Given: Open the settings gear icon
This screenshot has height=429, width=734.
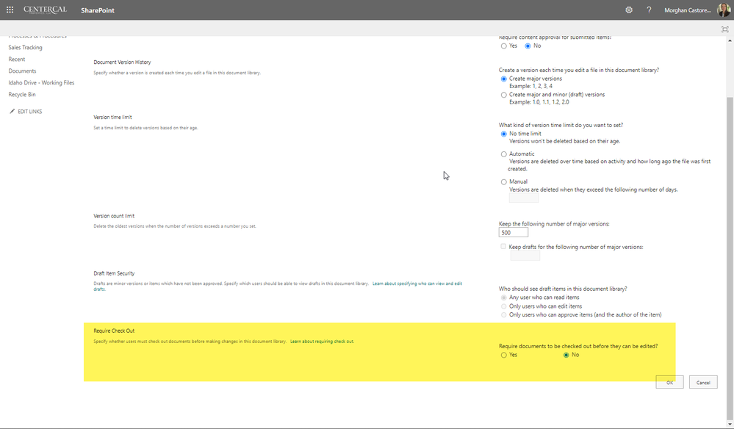Looking at the screenshot, I should point(629,10).
